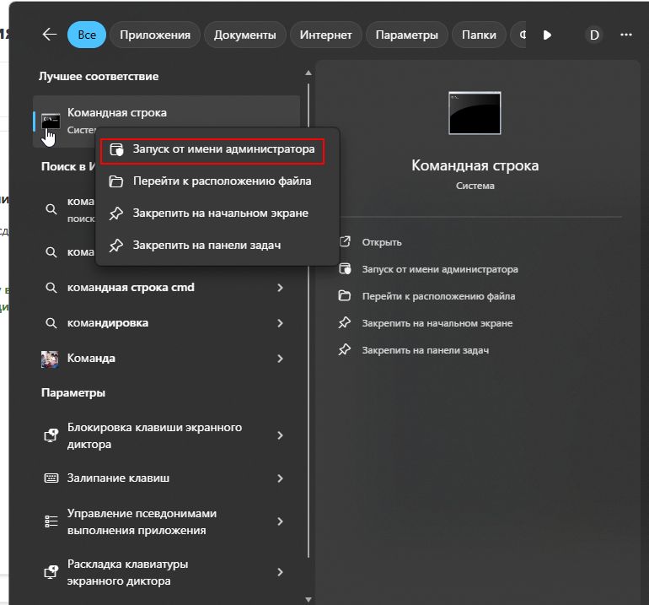This screenshot has width=649, height=605.
Task: Go back with the left arrow icon
Action: click(50, 35)
